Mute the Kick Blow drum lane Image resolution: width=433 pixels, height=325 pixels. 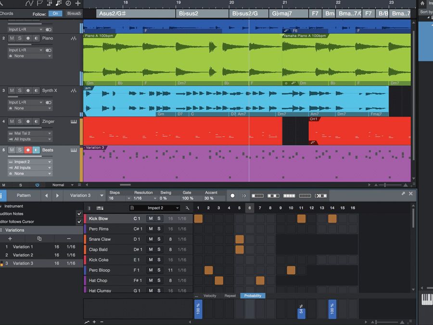tap(151, 219)
